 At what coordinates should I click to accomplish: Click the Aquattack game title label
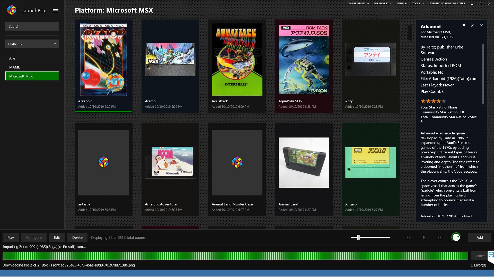coord(219,101)
